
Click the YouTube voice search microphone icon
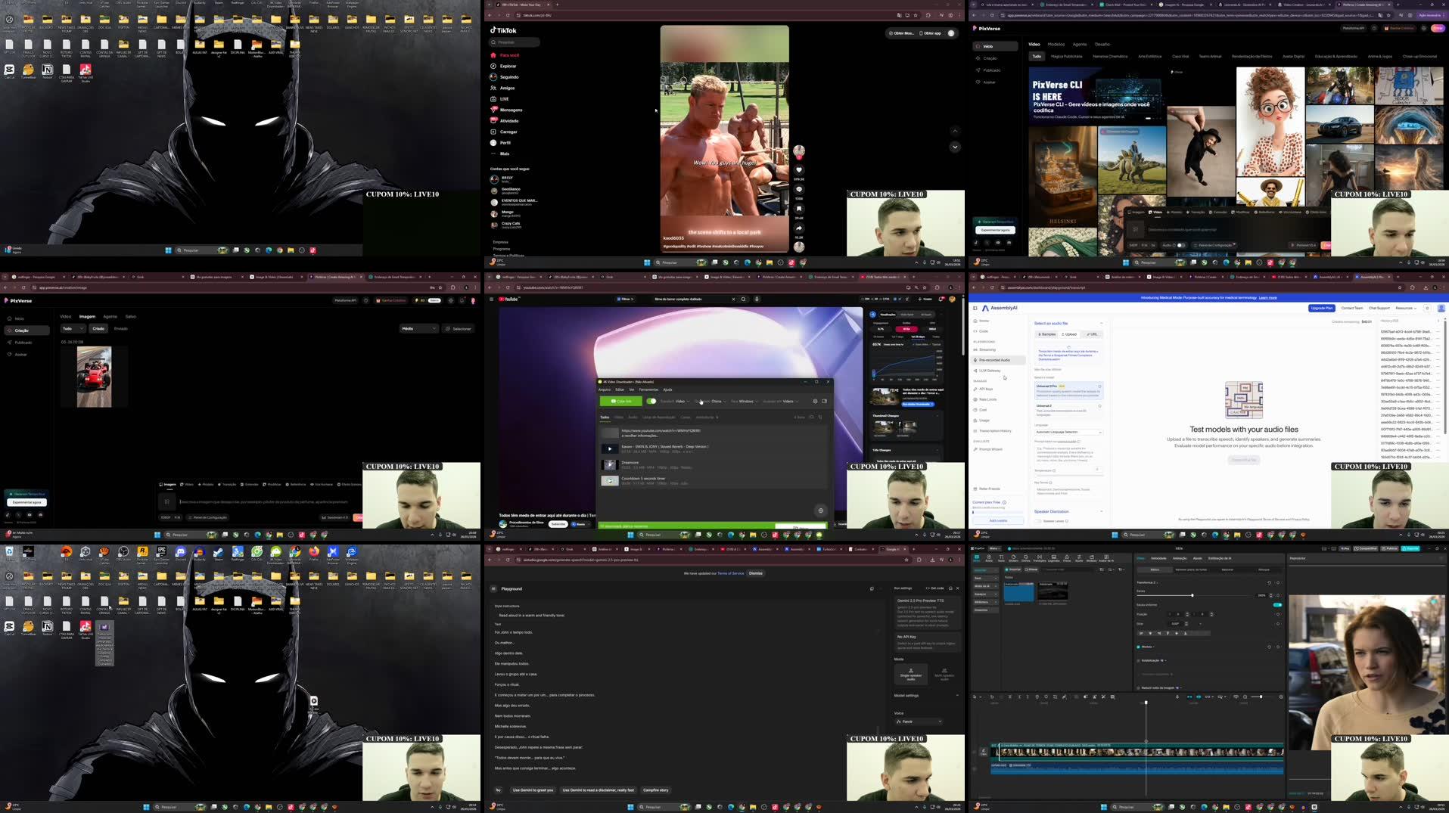tap(757, 299)
